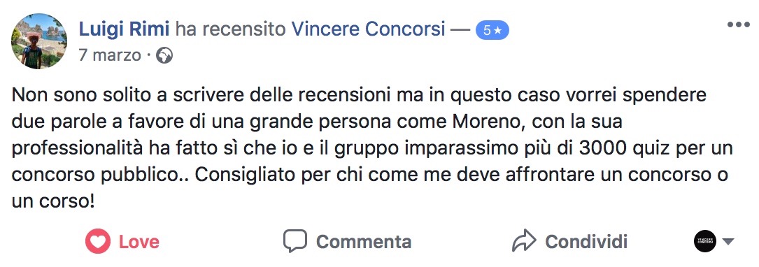This screenshot has height=267, width=759.
Task: Click the comment speech bubble icon
Action: pyautogui.click(x=295, y=241)
